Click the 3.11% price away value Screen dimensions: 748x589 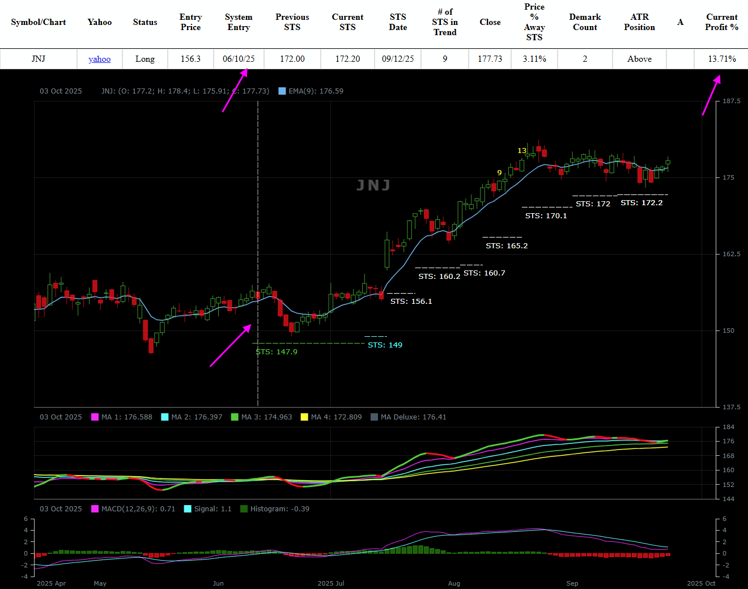534,59
